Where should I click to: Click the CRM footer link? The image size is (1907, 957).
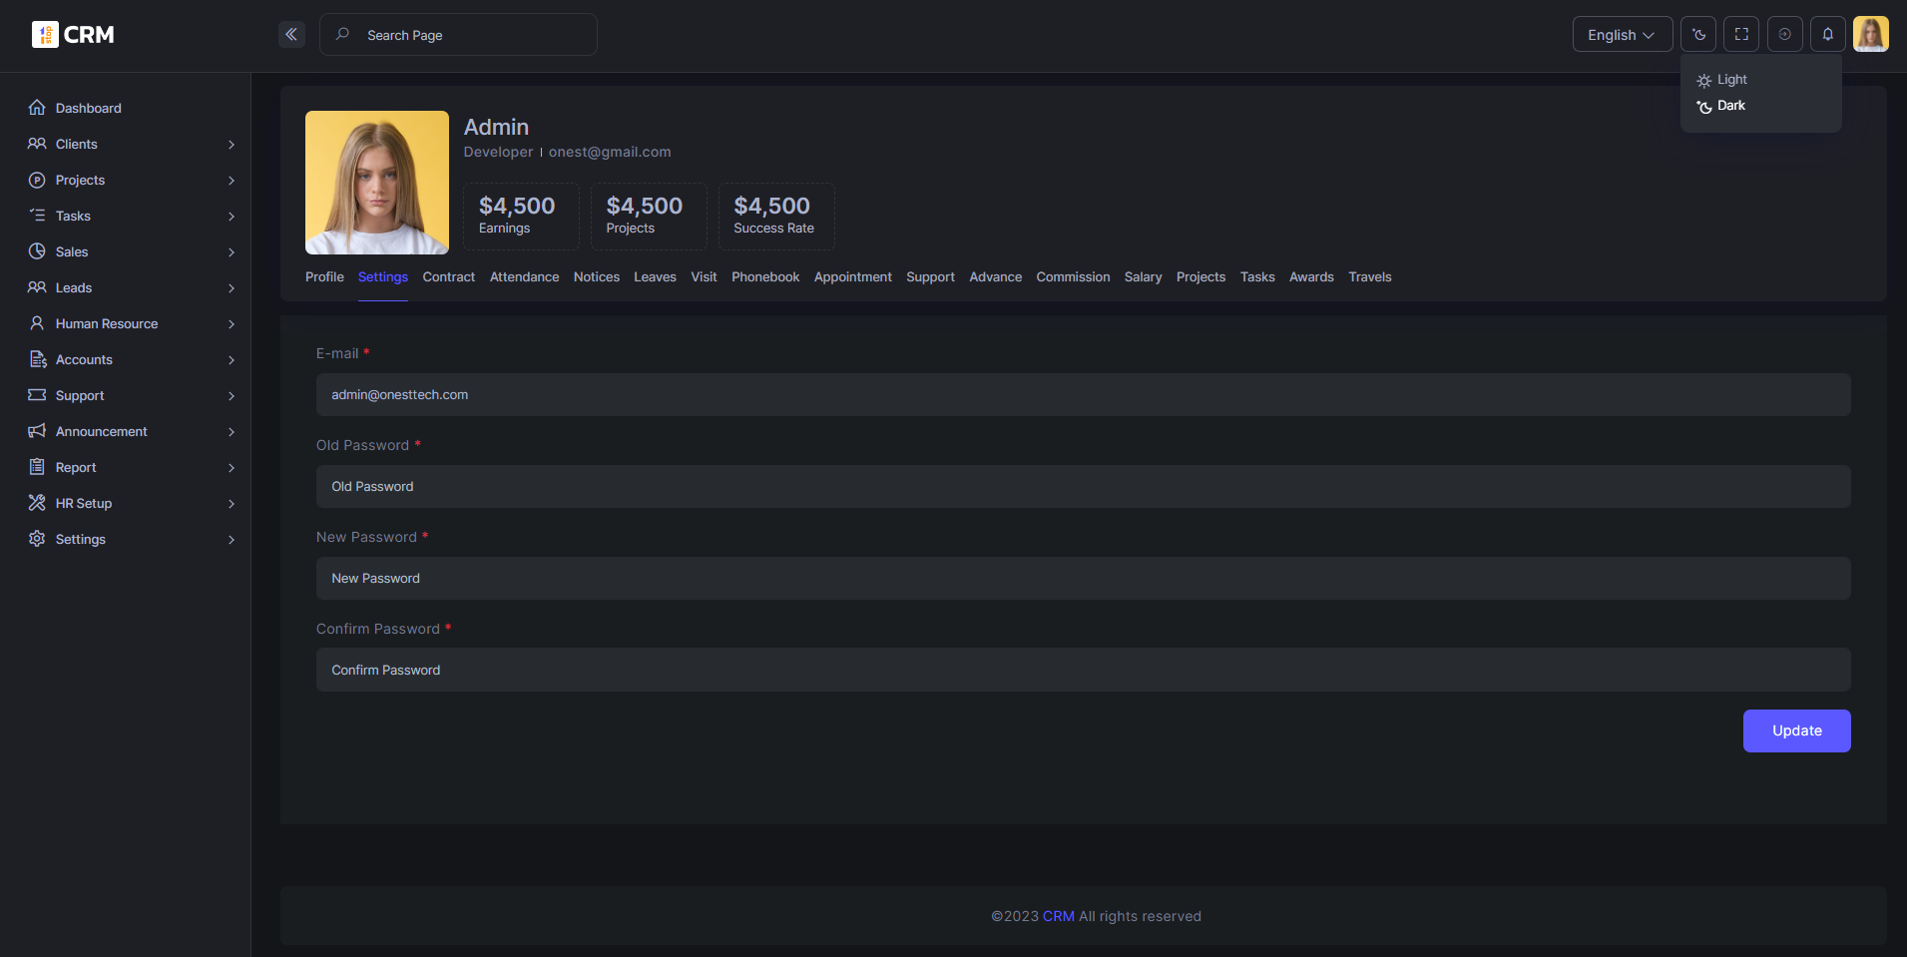[x=1058, y=916]
